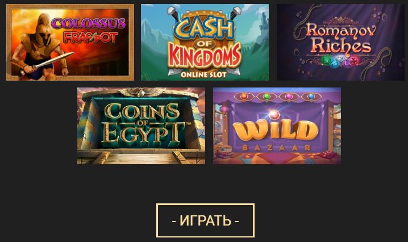Click the magenta gem in the Wild Bazaar banner
The height and width of the screenshot is (242, 408).
pos(289,97)
